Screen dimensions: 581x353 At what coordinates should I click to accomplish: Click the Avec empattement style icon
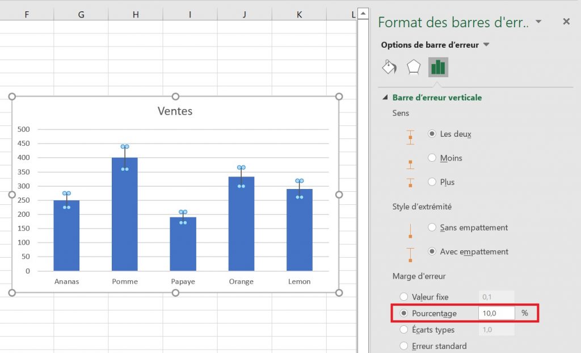410,255
